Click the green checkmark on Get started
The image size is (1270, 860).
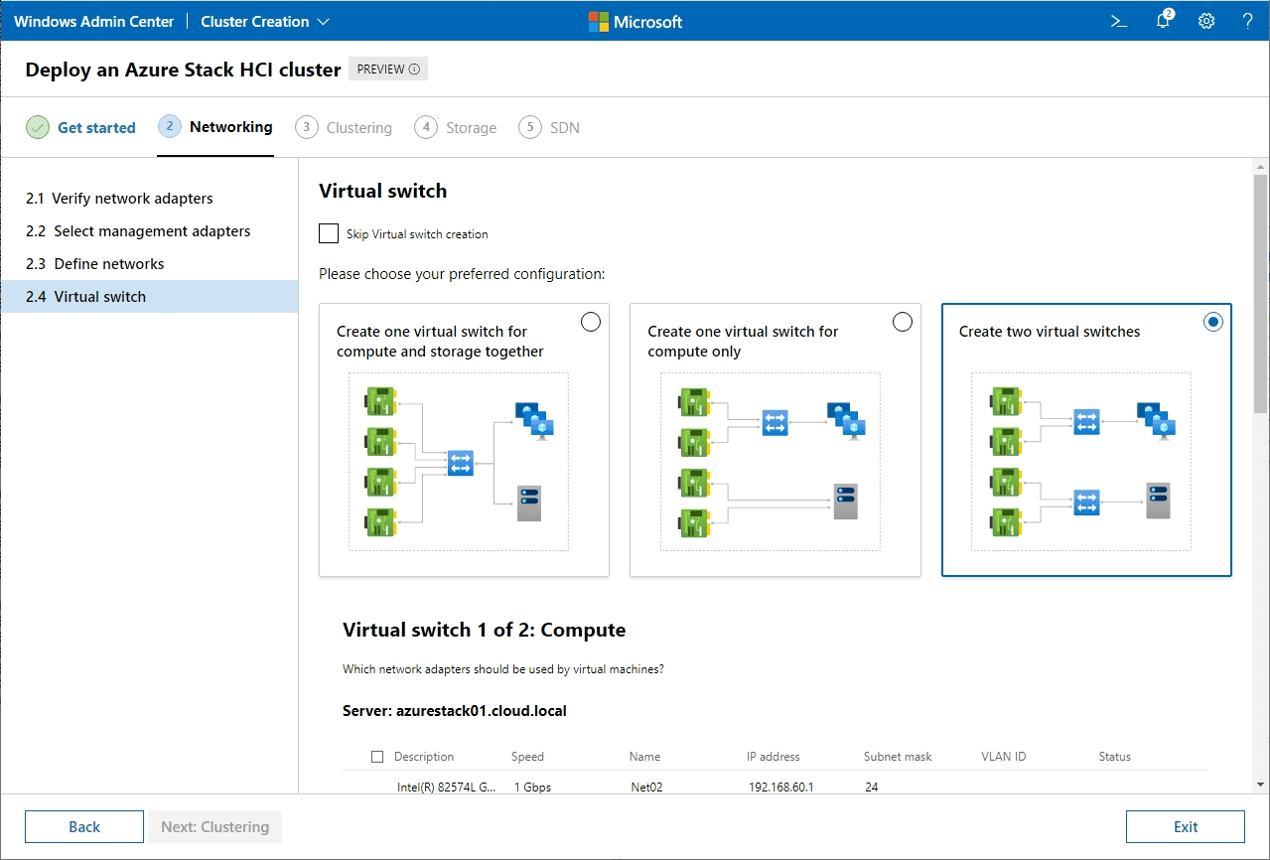pyautogui.click(x=37, y=127)
